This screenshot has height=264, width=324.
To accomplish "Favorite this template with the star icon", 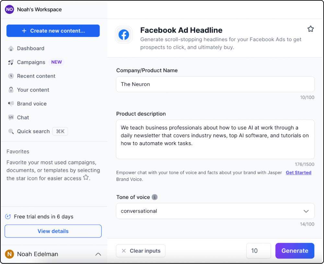I will [311, 29].
